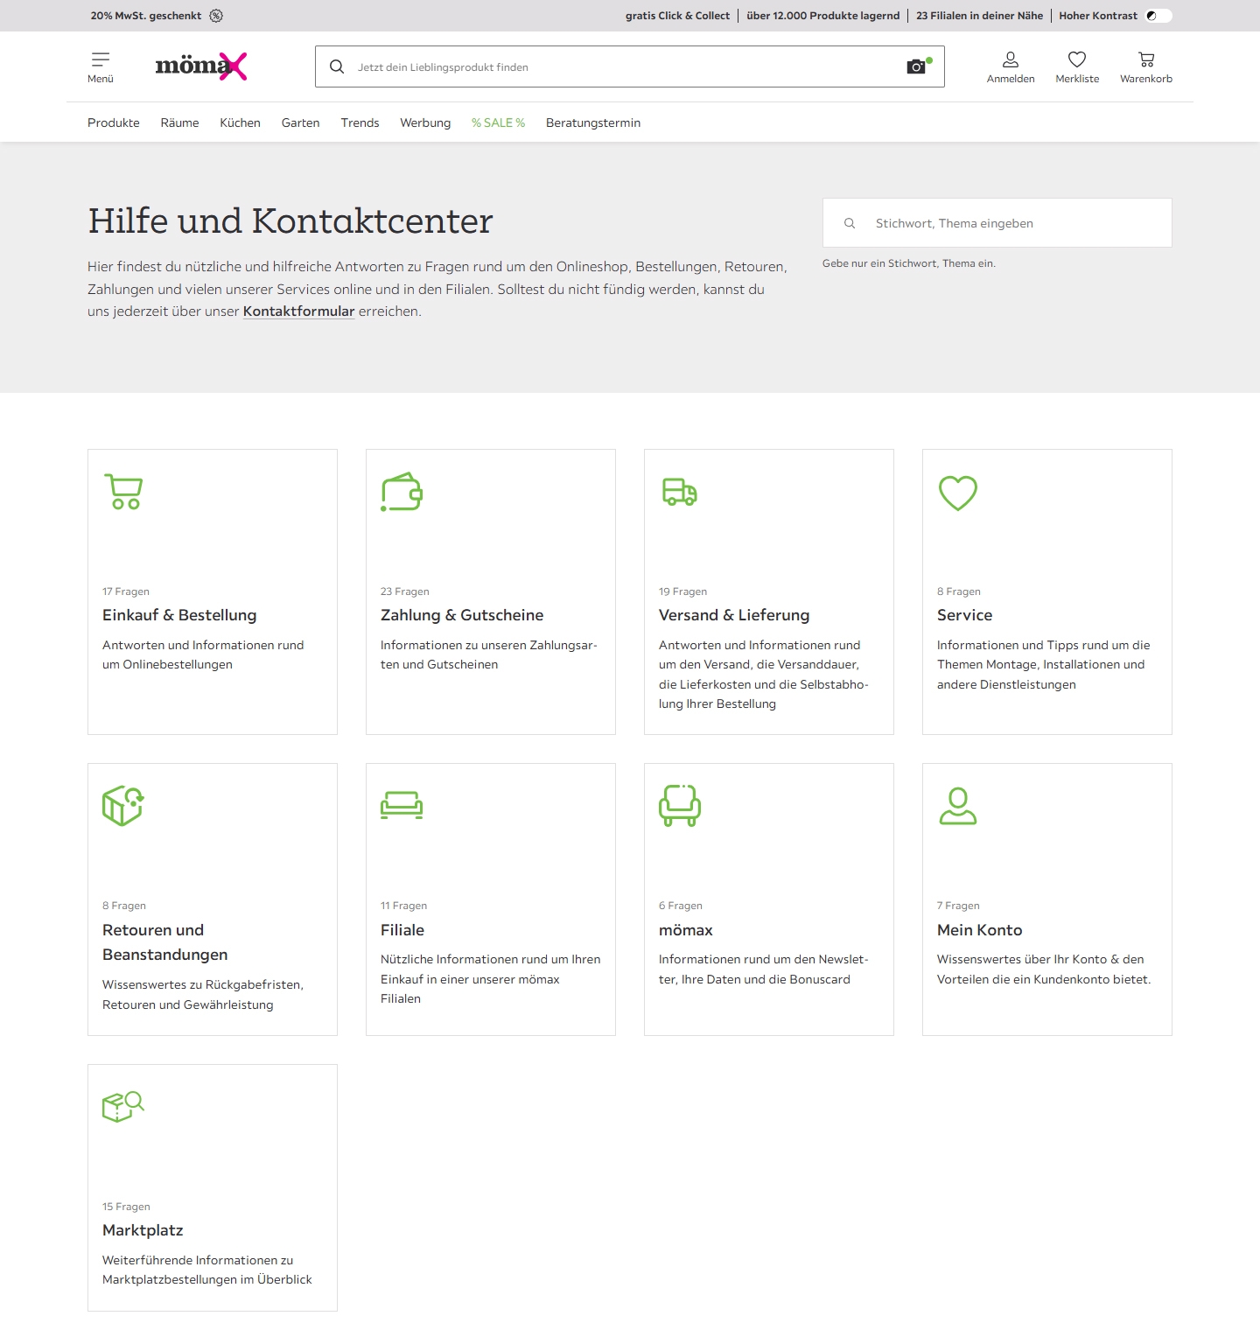The width and height of the screenshot is (1260, 1344).
Task: Open the Marktplatz card heading
Action: [143, 1230]
